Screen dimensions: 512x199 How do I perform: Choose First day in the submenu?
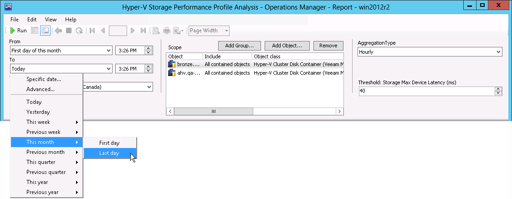click(x=110, y=143)
